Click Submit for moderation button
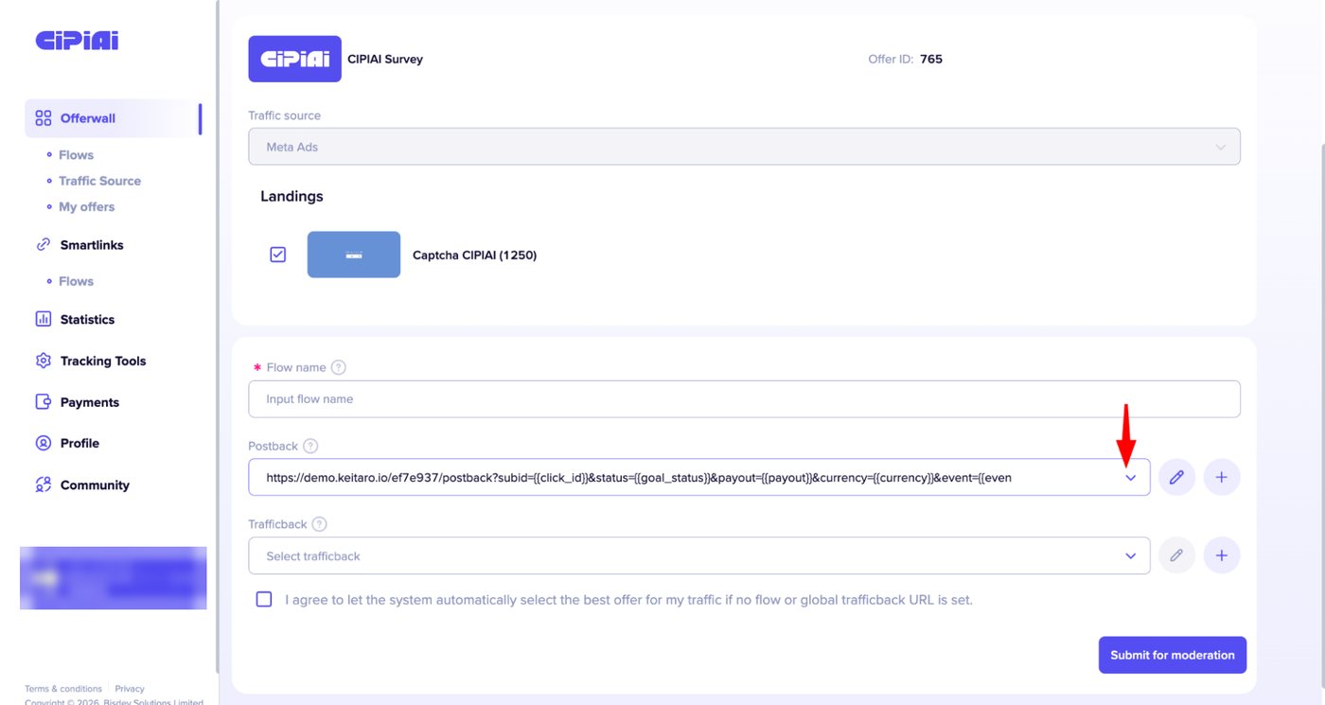The width and height of the screenshot is (1325, 705). 1173,655
